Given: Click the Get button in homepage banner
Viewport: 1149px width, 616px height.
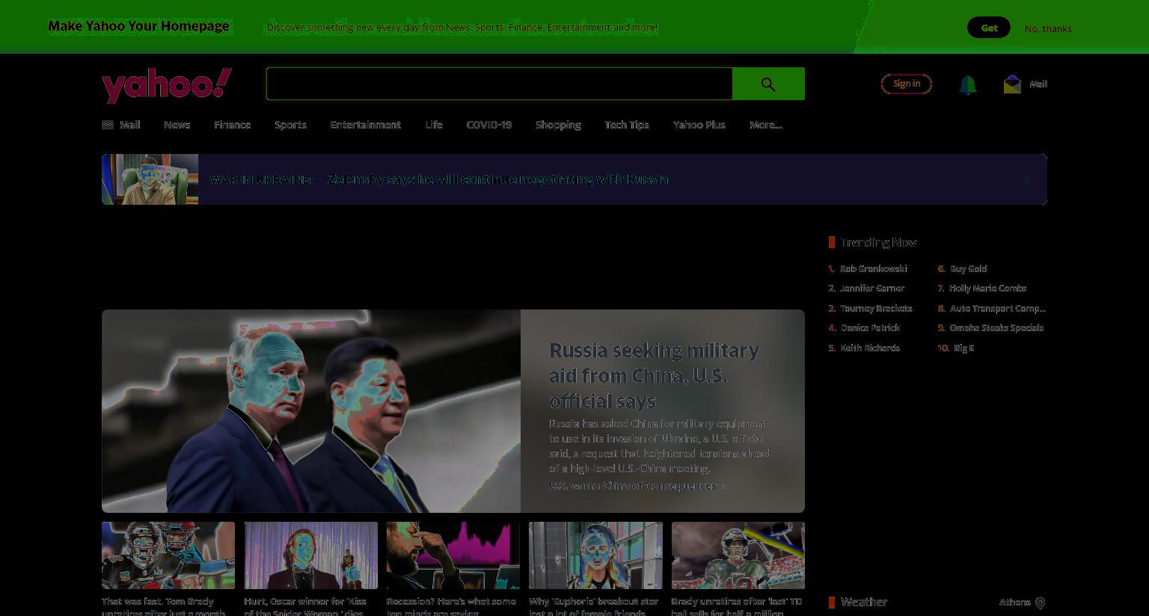Looking at the screenshot, I should point(989,28).
